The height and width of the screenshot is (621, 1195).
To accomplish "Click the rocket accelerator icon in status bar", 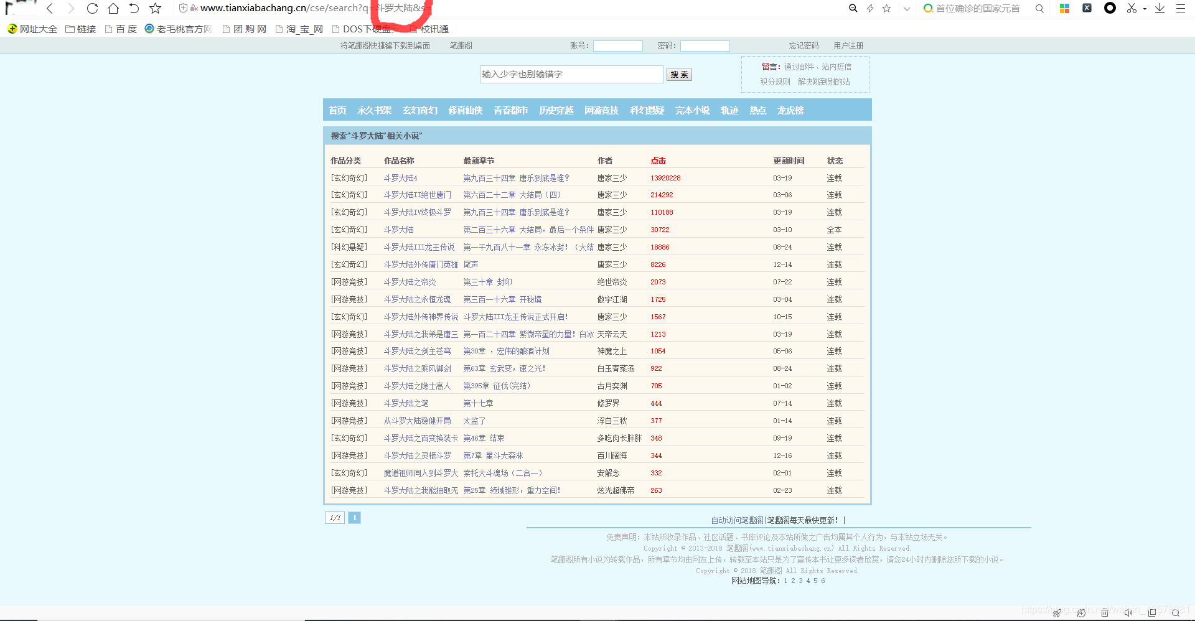I will point(1057,613).
